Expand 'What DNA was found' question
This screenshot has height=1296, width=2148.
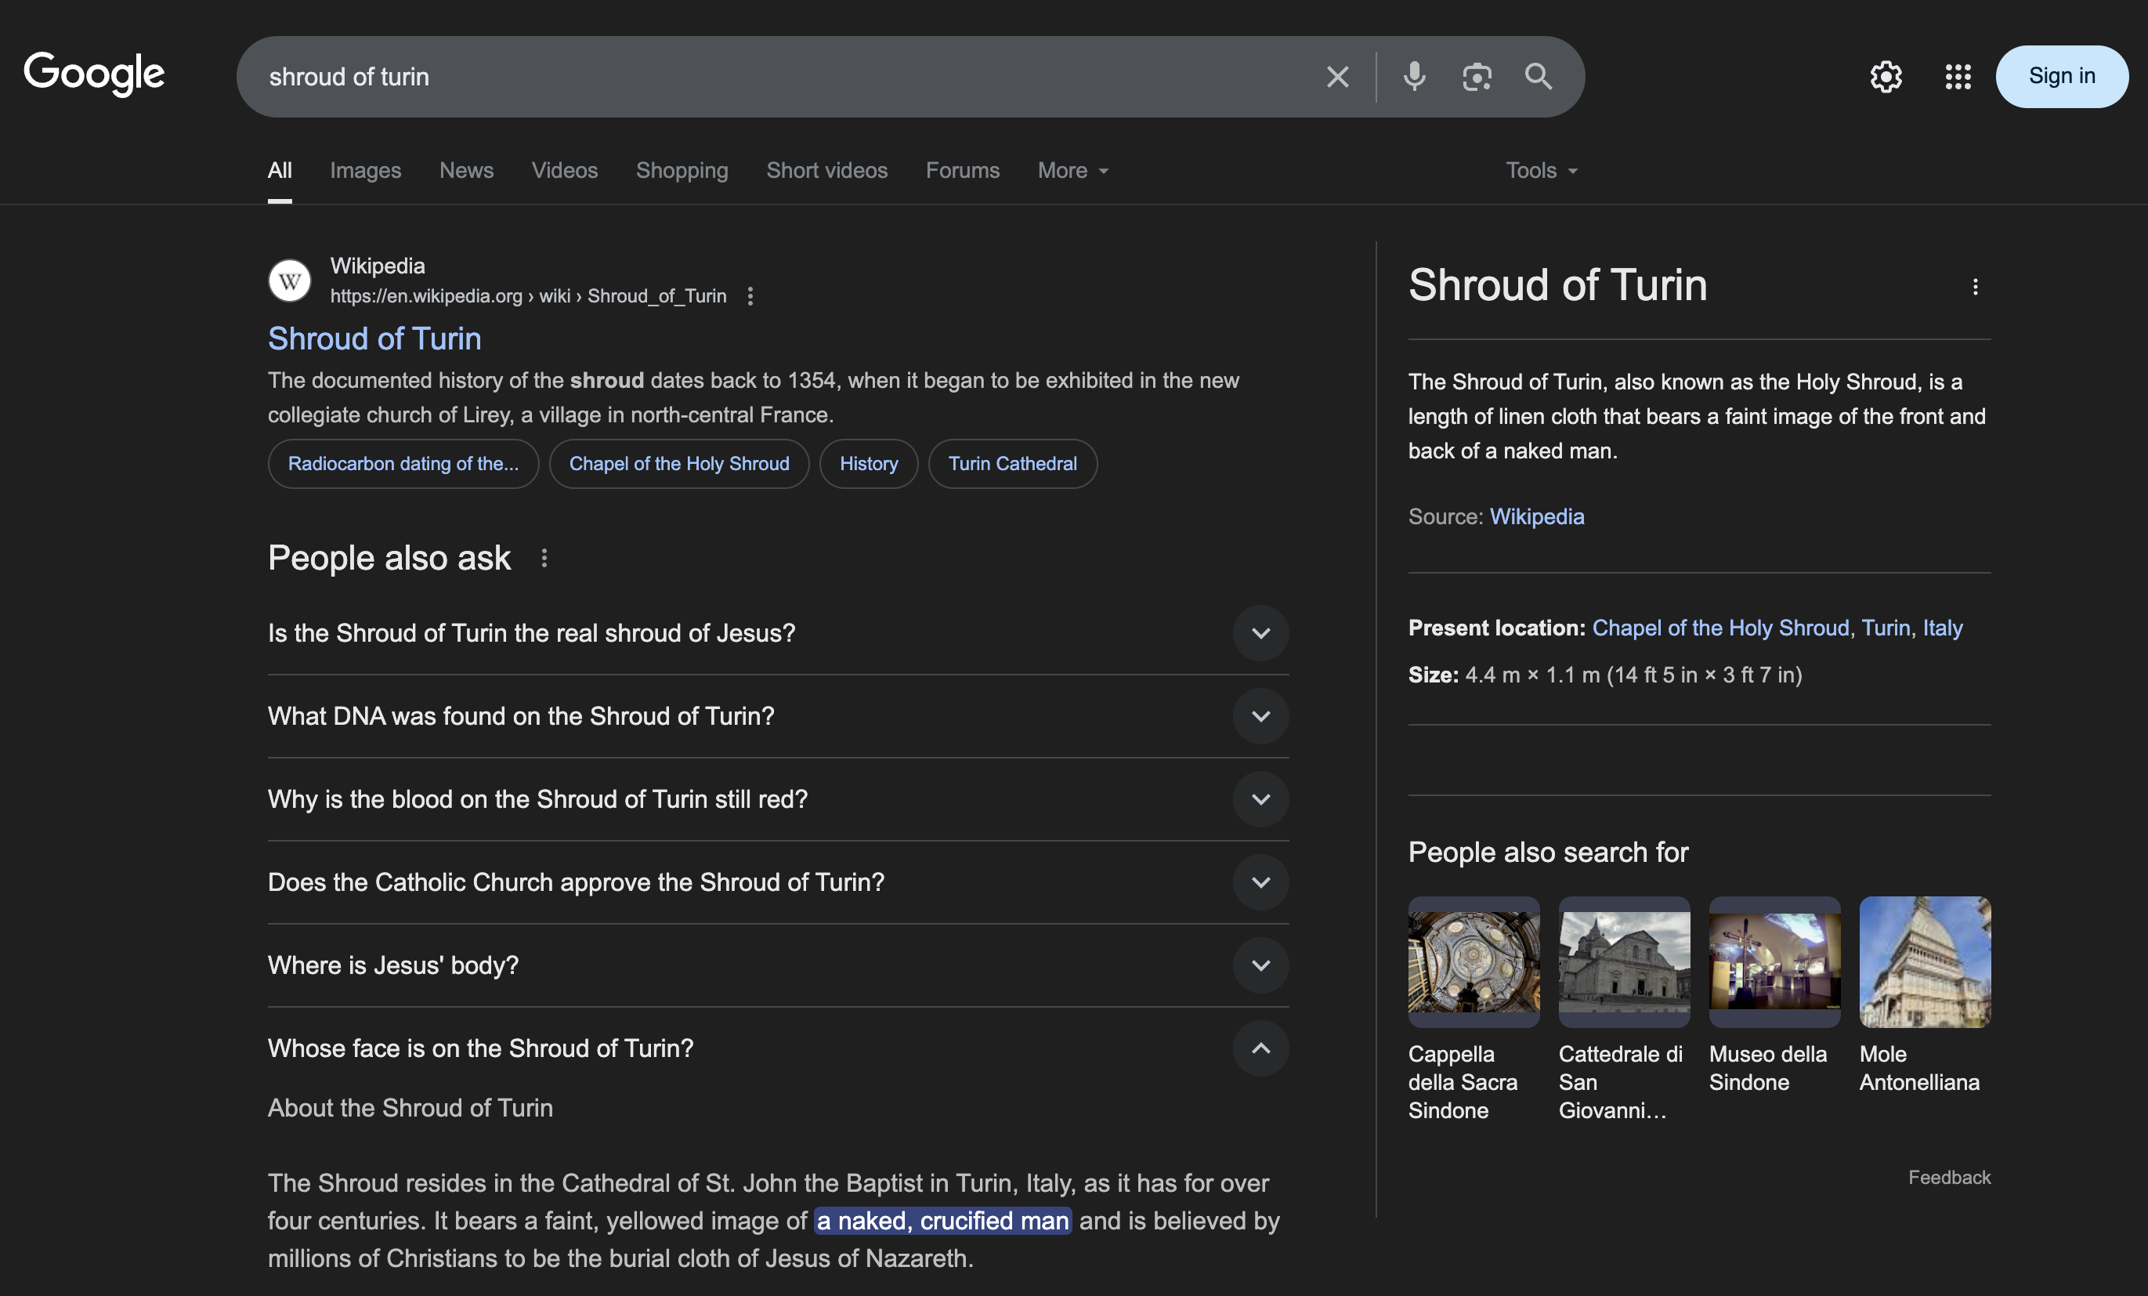(1260, 716)
